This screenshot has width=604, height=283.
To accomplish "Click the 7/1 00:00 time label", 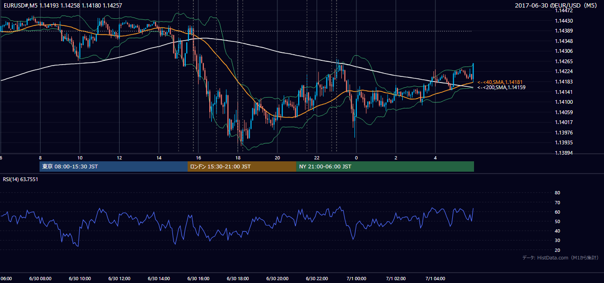I will (356, 279).
